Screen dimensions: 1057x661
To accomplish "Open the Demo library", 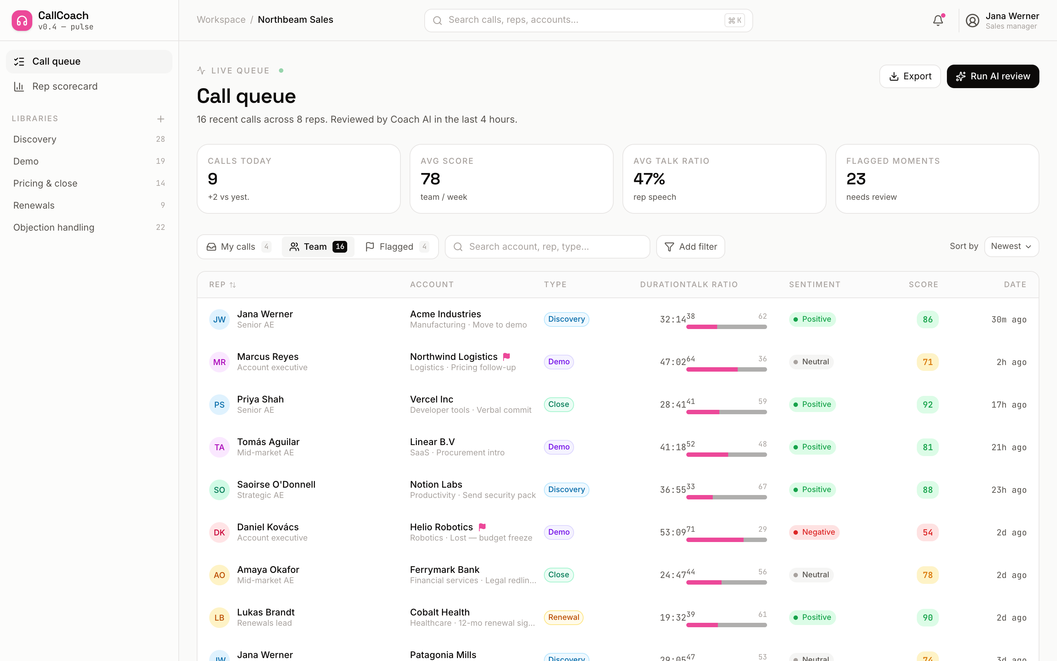I will click(89, 161).
